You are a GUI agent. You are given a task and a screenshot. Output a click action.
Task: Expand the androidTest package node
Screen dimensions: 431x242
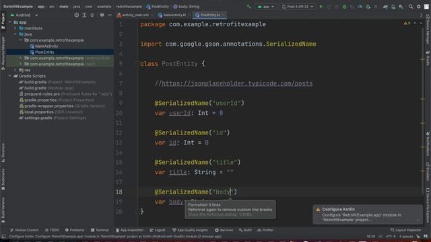pyautogui.click(x=20, y=58)
